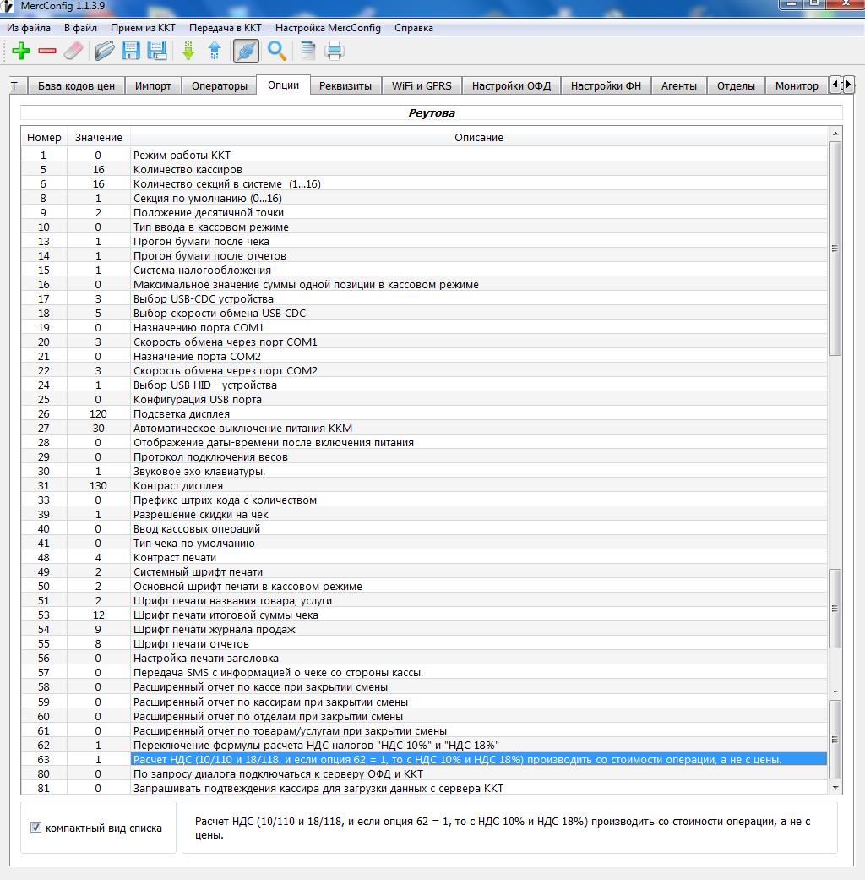The image size is (865, 880).
Task: Select the Выбор USB-CDC устройства row
Action: 424,299
